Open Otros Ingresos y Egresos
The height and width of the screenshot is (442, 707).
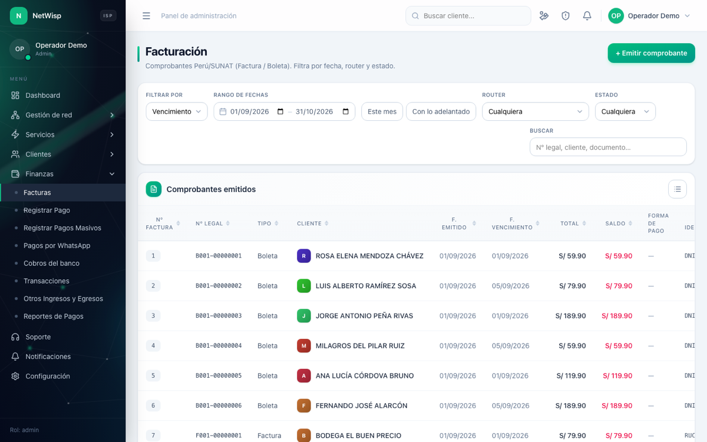click(62, 299)
